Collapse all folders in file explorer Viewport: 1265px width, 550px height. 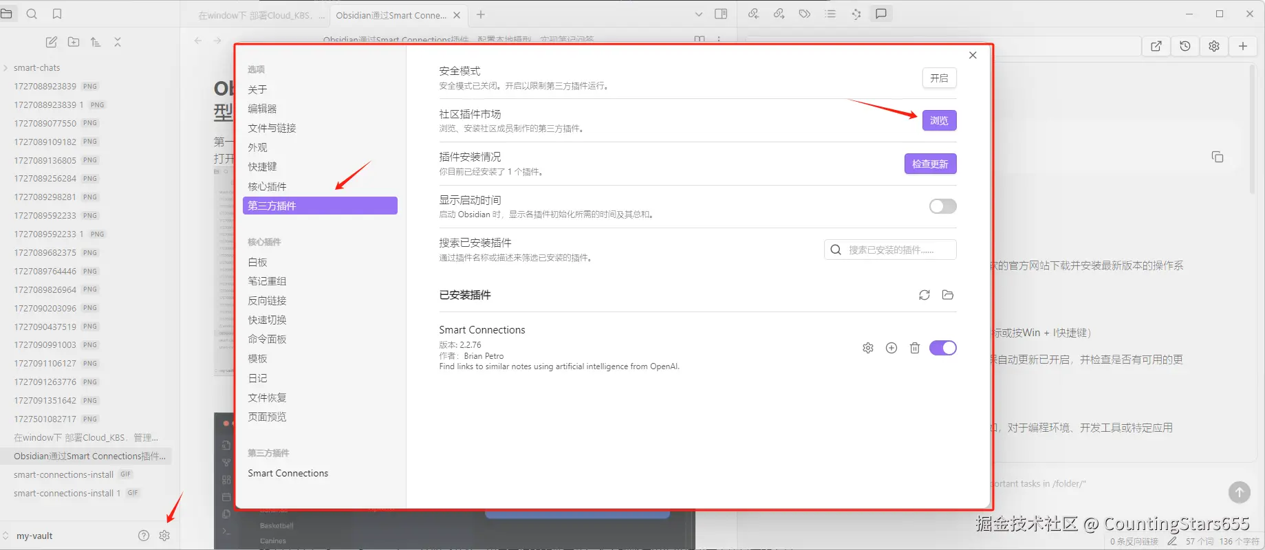(x=118, y=42)
